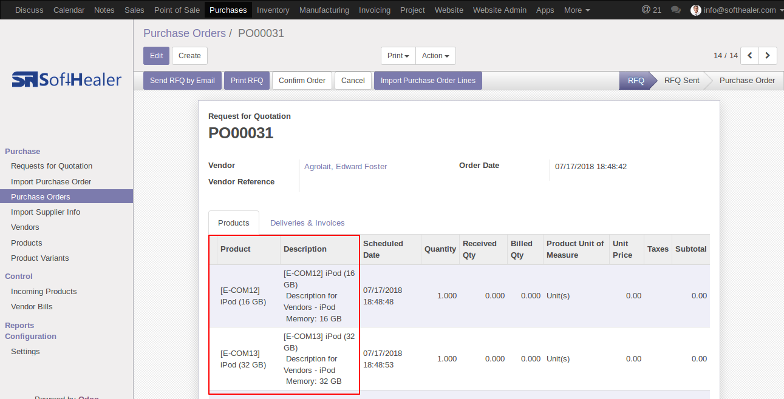
Task: Click the Cancel button
Action: pos(353,81)
